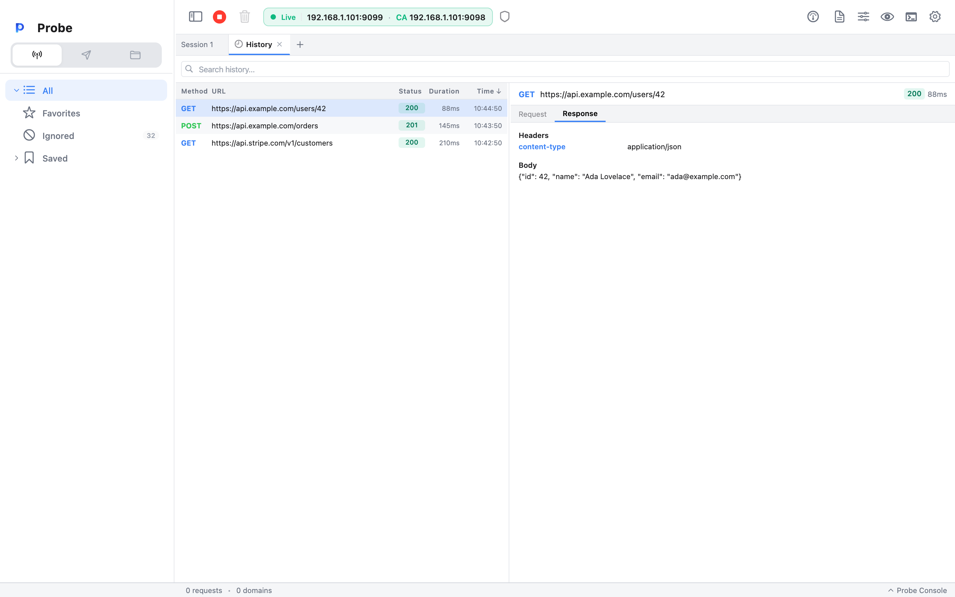
Task: Select the GET users/42 request row
Action: (x=341, y=108)
